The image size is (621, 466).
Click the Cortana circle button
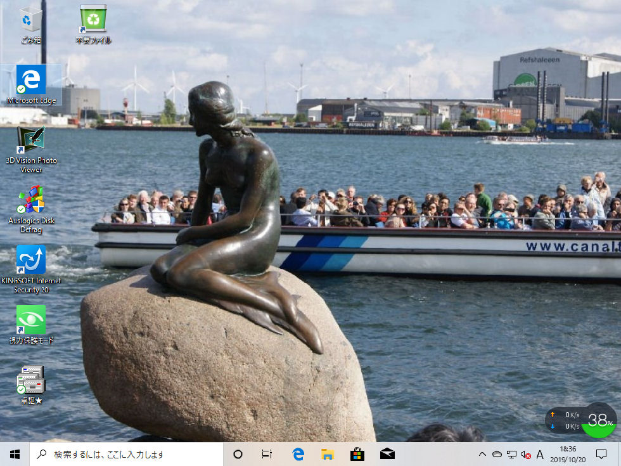[238, 454]
